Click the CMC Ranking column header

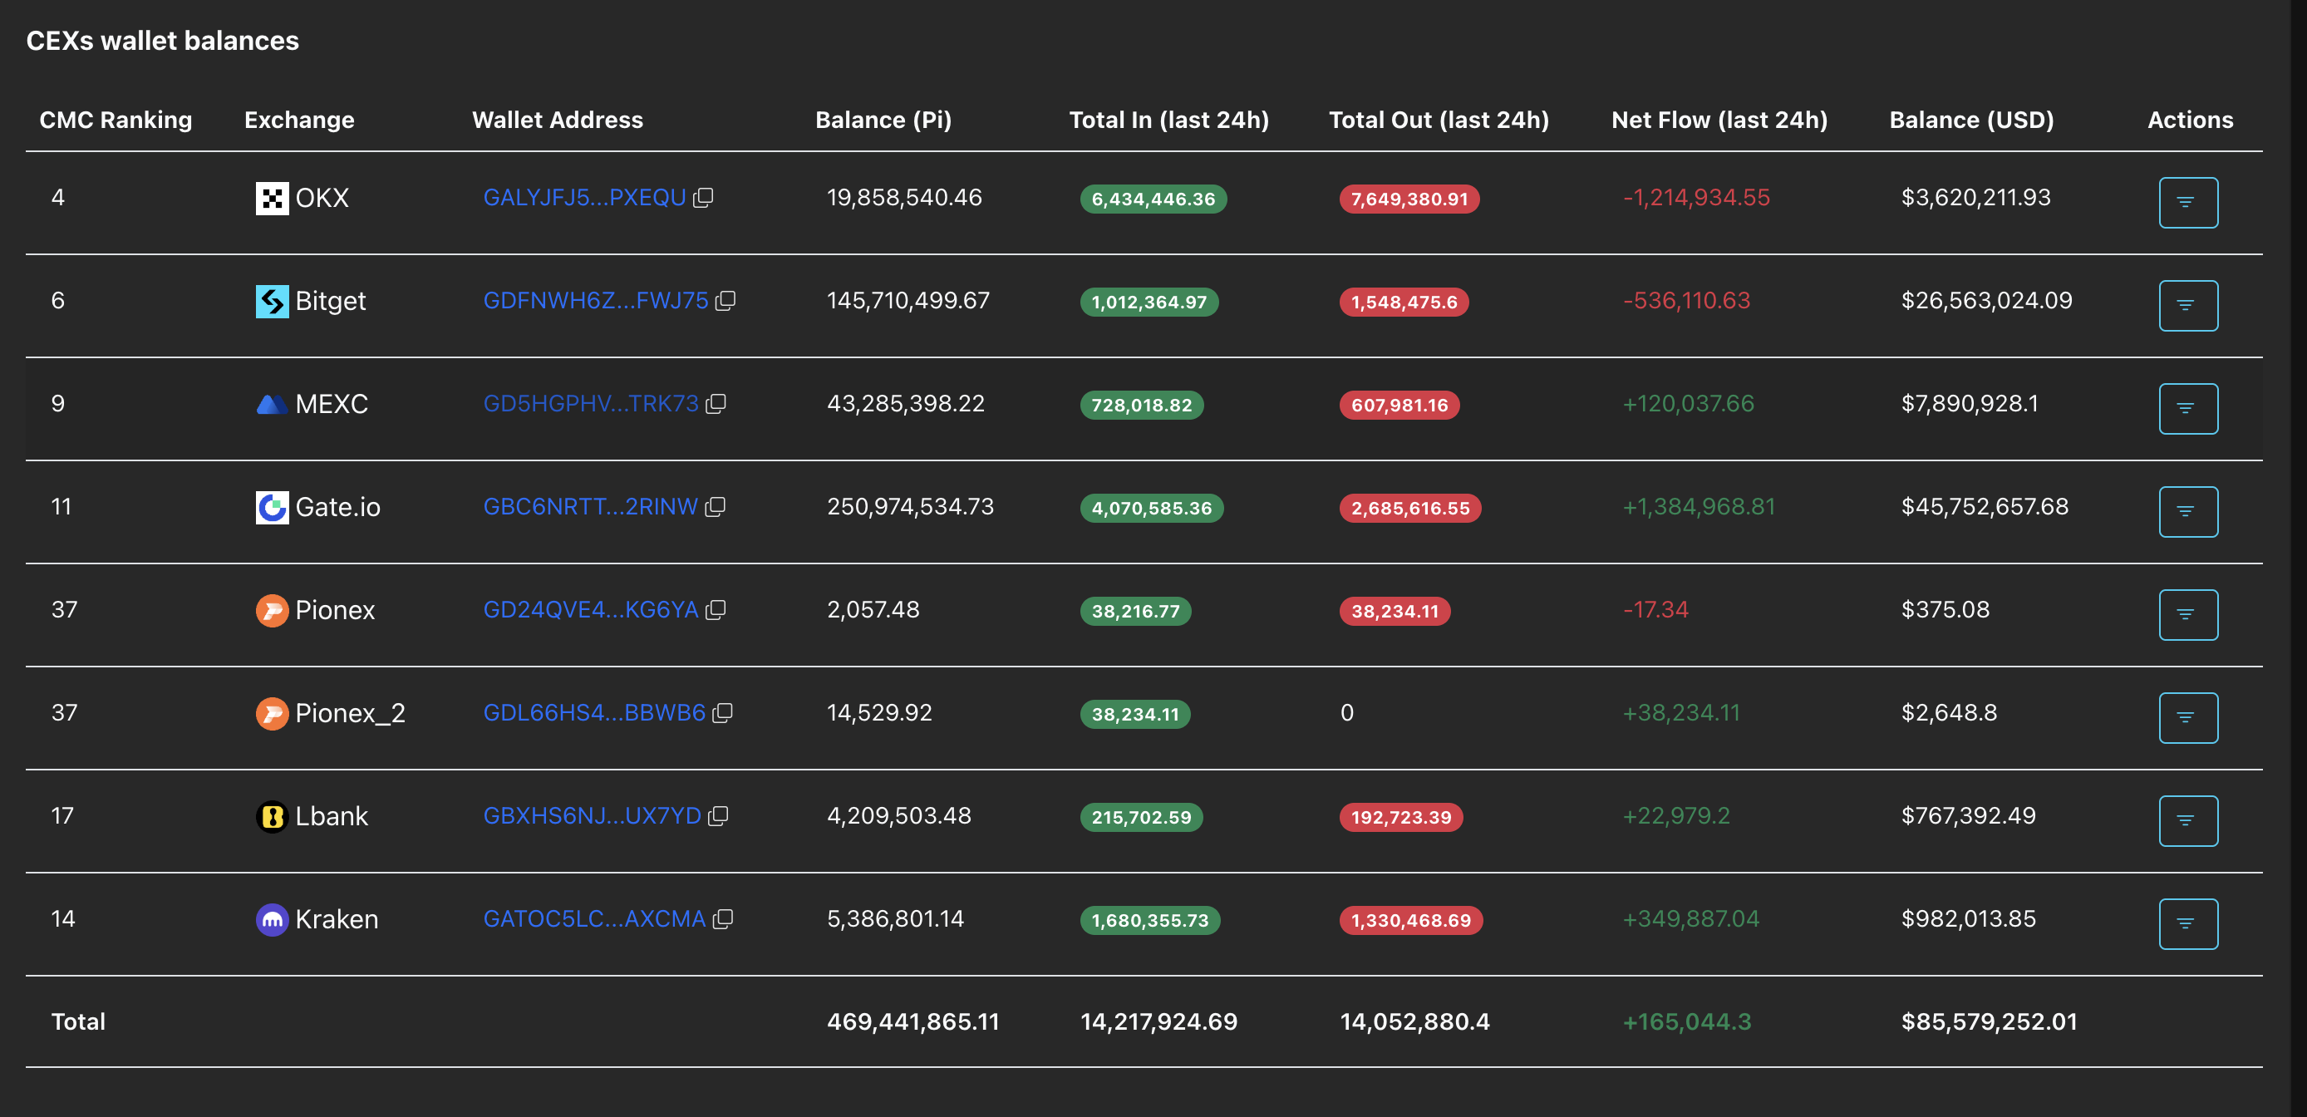(116, 119)
